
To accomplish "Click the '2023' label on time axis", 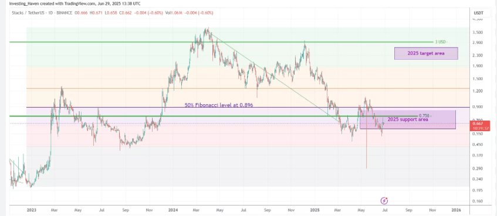I will point(31,210).
